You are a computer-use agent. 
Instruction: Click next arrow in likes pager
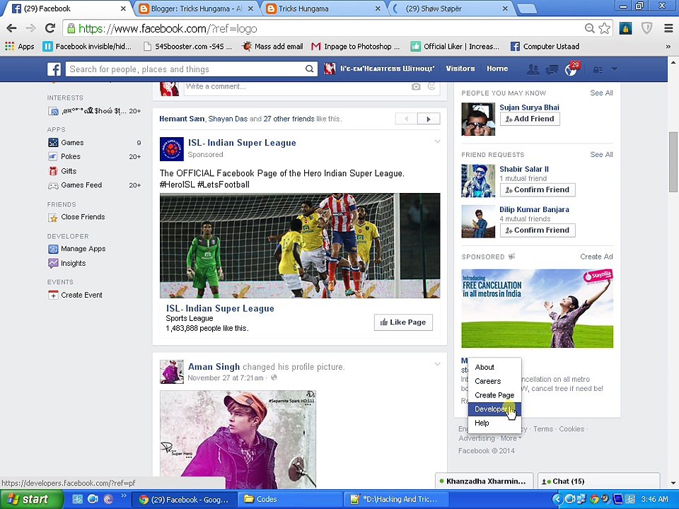429,119
